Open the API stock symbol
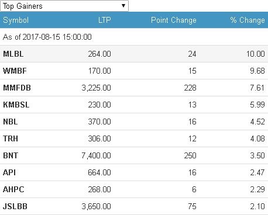The height and width of the screenshot is (215, 268). [9, 172]
